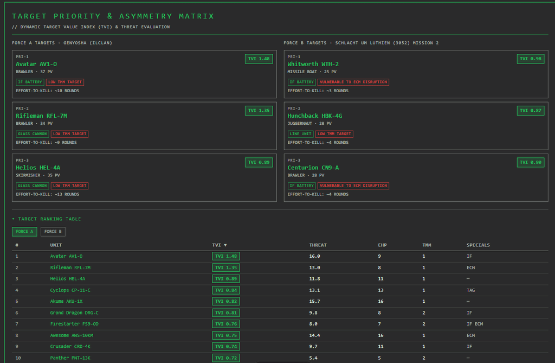The height and width of the screenshot is (363, 555).
Task: Sort by the TMM column header
Action: click(x=427, y=245)
